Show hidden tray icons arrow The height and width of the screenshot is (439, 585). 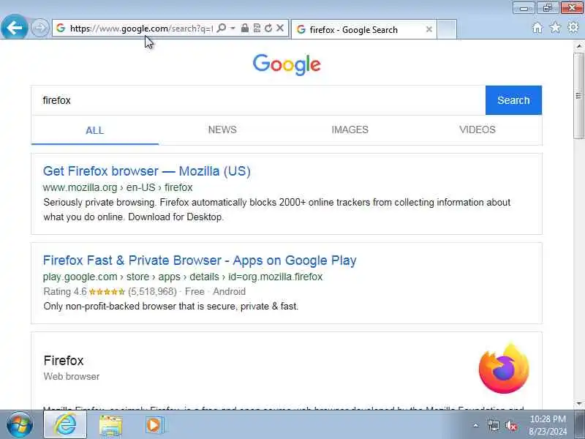click(x=476, y=425)
